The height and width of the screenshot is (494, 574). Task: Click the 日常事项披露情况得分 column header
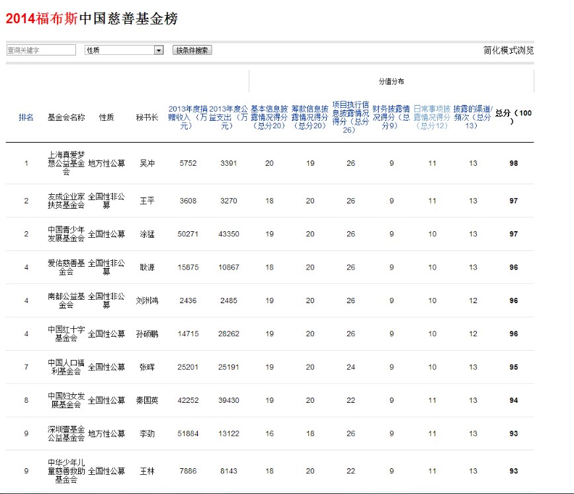coord(431,117)
